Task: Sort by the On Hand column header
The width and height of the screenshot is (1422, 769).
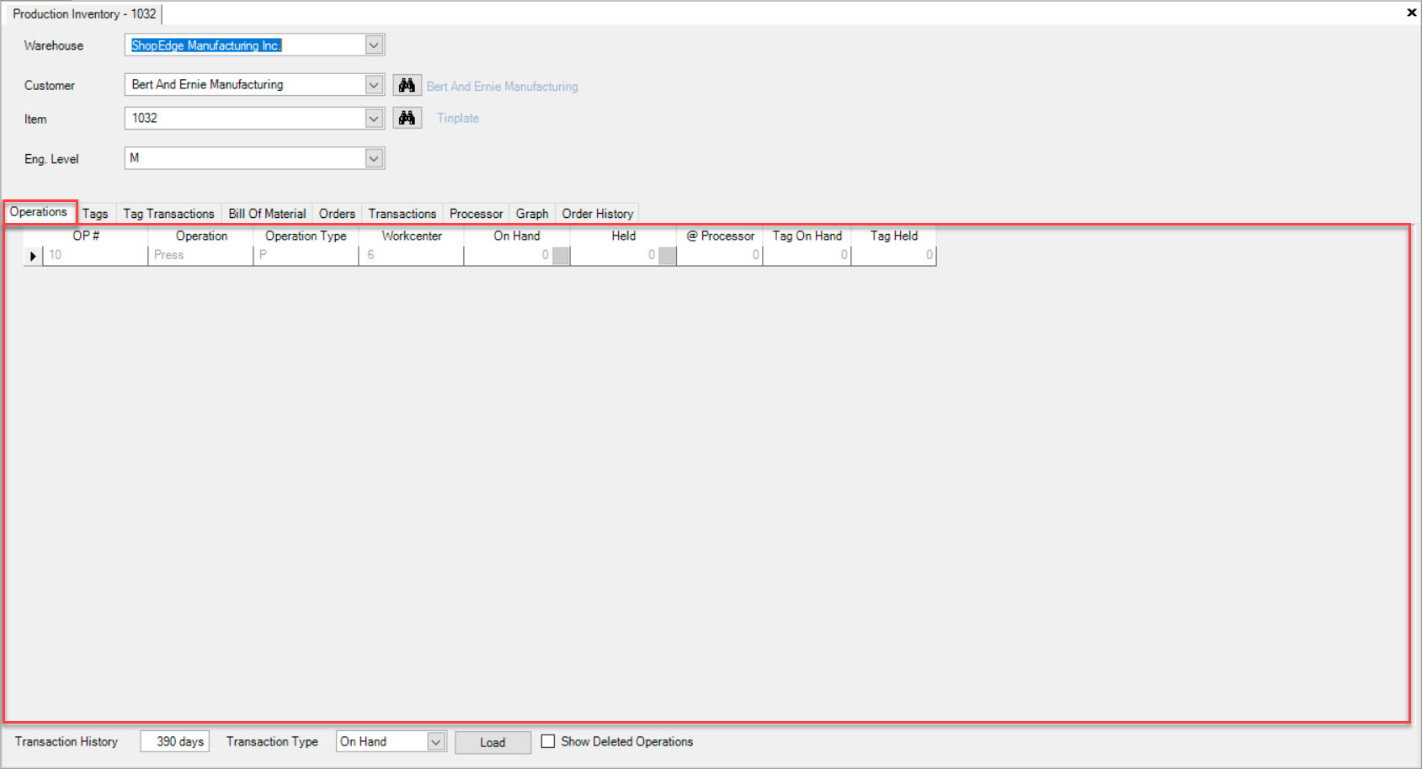Action: [517, 236]
